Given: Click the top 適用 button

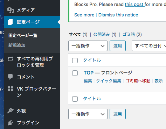Looking at the screenshot, I should coord(118,46).
